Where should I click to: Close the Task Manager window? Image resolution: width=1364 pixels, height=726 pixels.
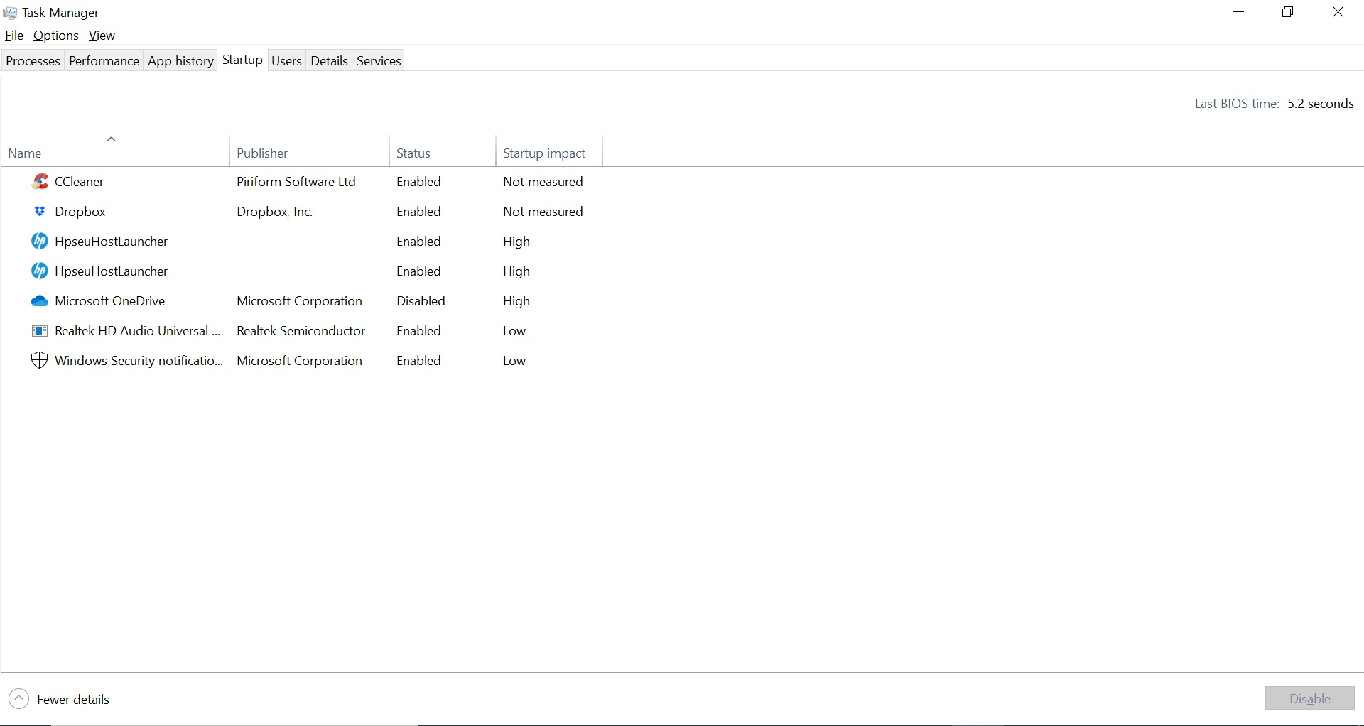coord(1338,12)
